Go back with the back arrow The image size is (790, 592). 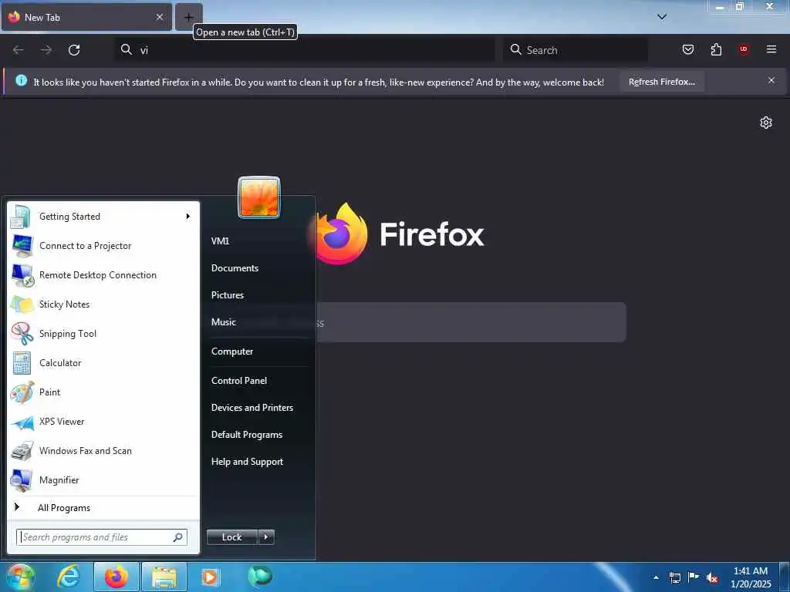tap(19, 50)
